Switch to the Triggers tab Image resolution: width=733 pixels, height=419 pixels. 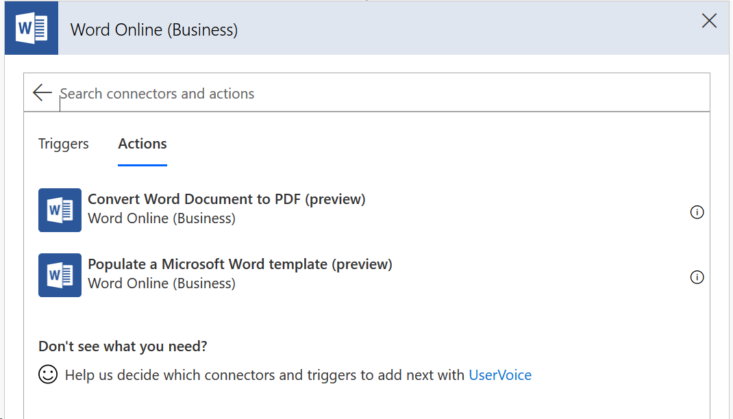63,144
